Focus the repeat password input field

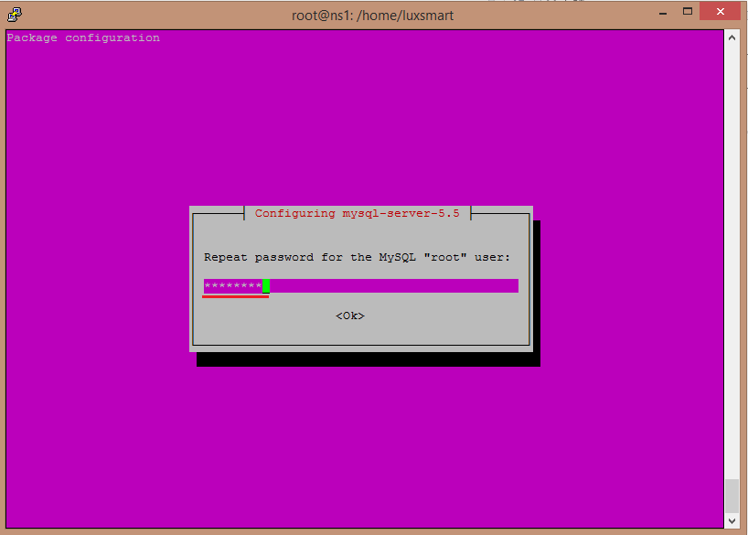[x=360, y=286]
